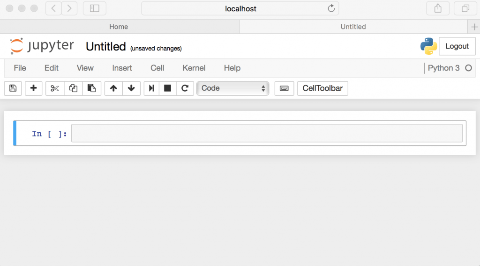Cut selected cell using scissors icon
Image resolution: width=480 pixels, height=266 pixels.
point(55,88)
